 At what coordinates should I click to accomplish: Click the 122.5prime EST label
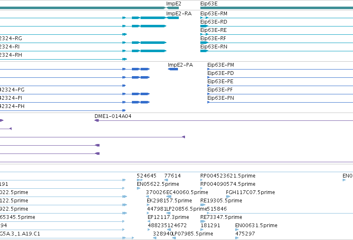[14, 201]
